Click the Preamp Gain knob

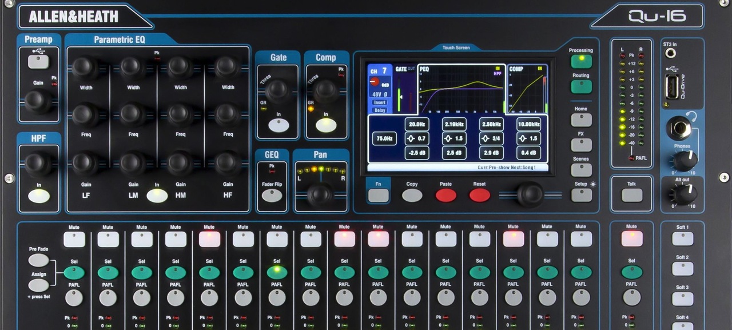38,101
